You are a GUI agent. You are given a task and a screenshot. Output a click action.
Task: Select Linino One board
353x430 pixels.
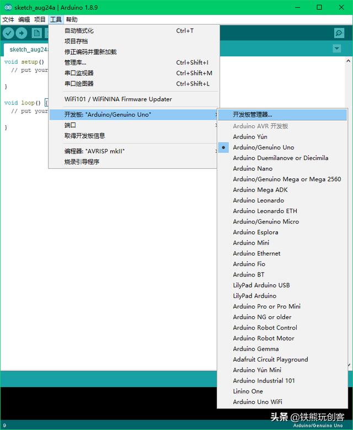tap(282, 391)
